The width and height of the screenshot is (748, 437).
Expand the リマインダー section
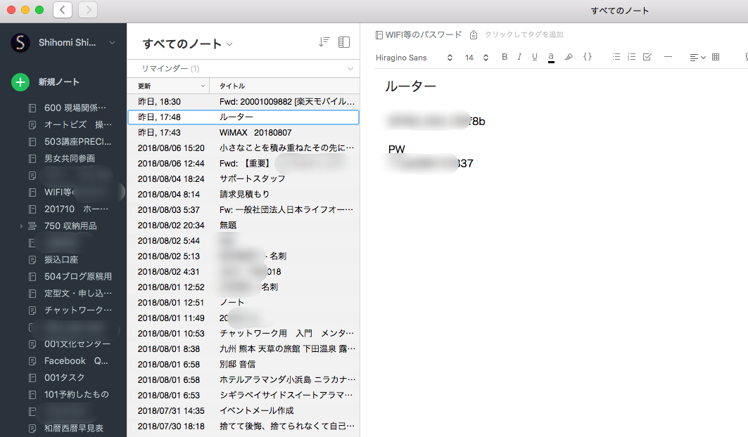tap(243, 69)
